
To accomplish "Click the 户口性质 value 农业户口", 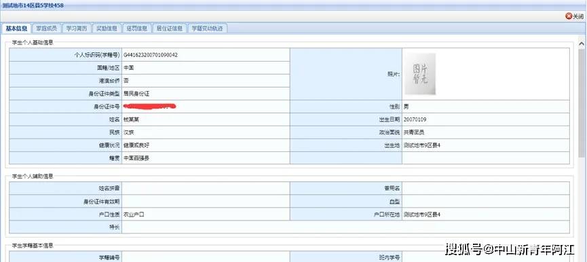I will pyautogui.click(x=134, y=214).
